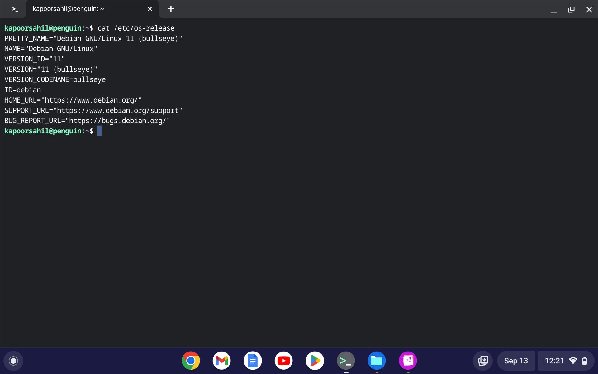The height and width of the screenshot is (374, 598).
Task: Select the Terminal icon on the shelf
Action: click(x=346, y=361)
